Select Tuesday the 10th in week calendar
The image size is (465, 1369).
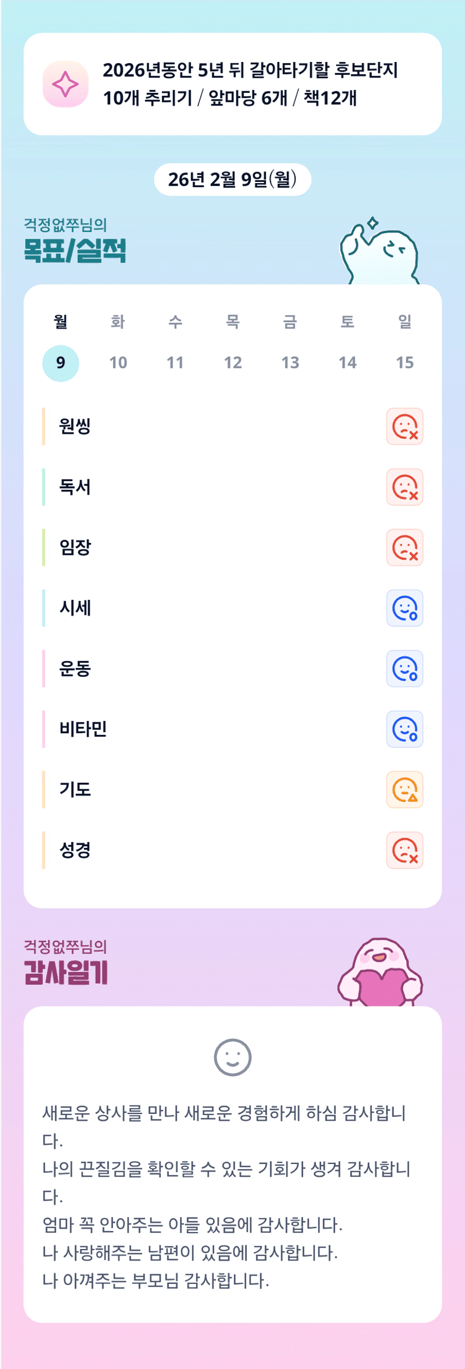[118, 363]
